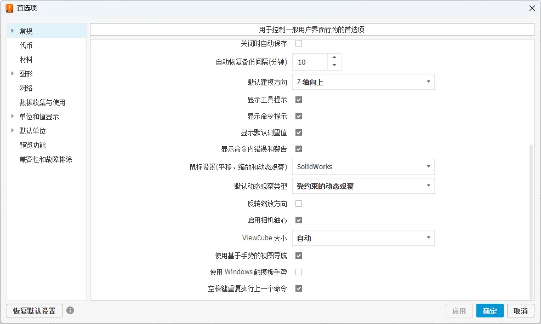Viewport: 541px width, 324px height.
Task: Click the 取消 button
Action: 521,310
